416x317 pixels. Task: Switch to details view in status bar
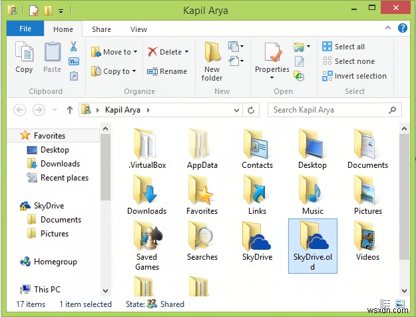click(385, 304)
